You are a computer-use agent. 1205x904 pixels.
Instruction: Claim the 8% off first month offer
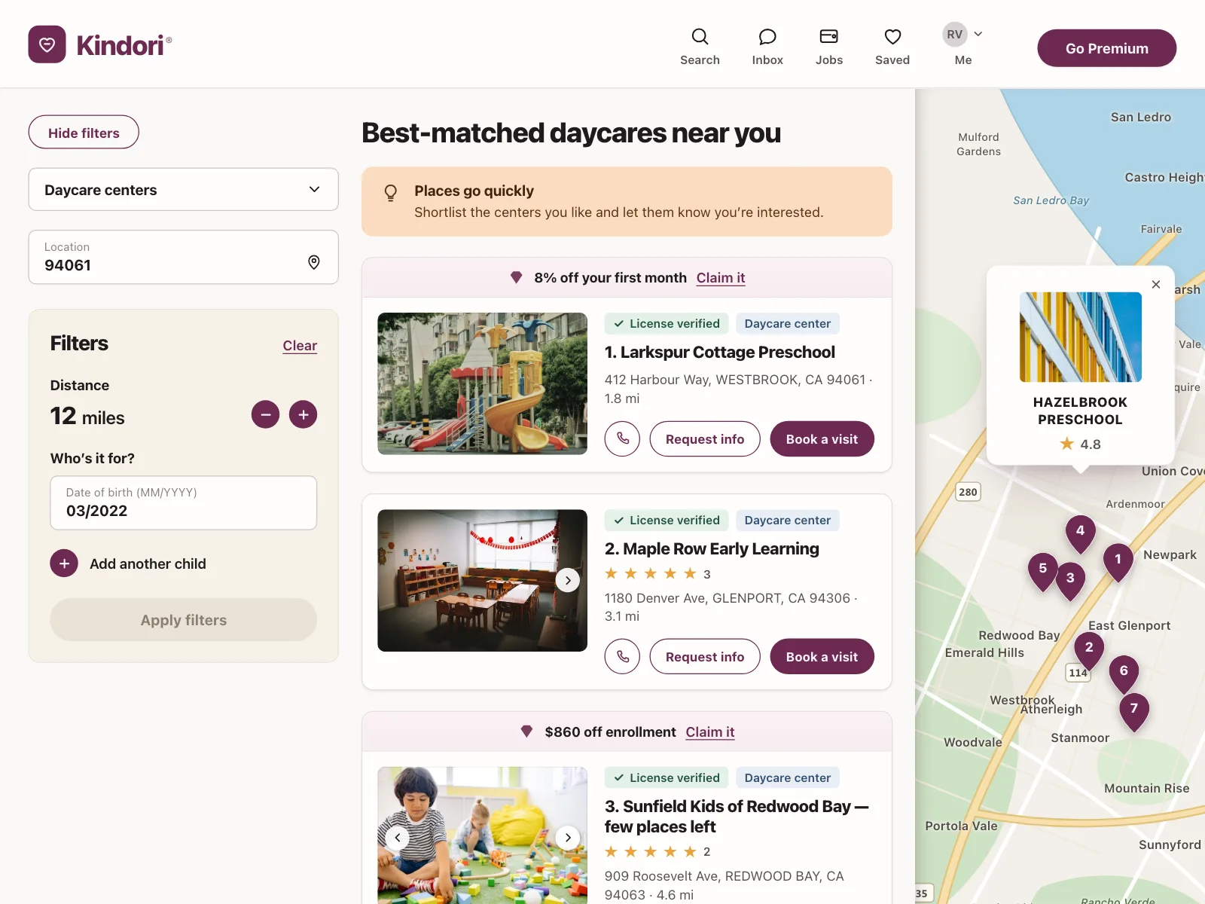pyautogui.click(x=721, y=278)
